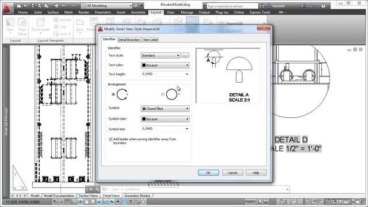Open the Symbol size 0.2400 dropdown

(x=165, y=129)
